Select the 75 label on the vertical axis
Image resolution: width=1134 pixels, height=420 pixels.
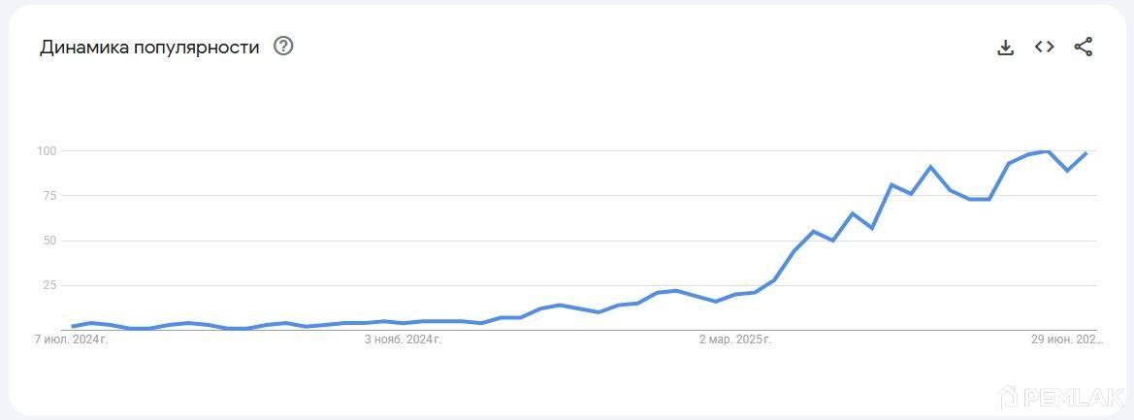click(x=49, y=196)
